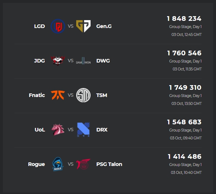Click the 1 760 546 viewers count
The height and width of the screenshot is (194, 216).
pyautogui.click(x=184, y=53)
